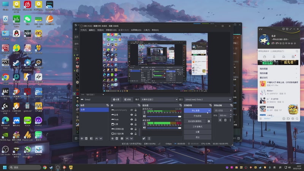The height and width of the screenshot is (171, 304).
Task: Open YY hamburger menu at bottom left
Action: click(261, 119)
